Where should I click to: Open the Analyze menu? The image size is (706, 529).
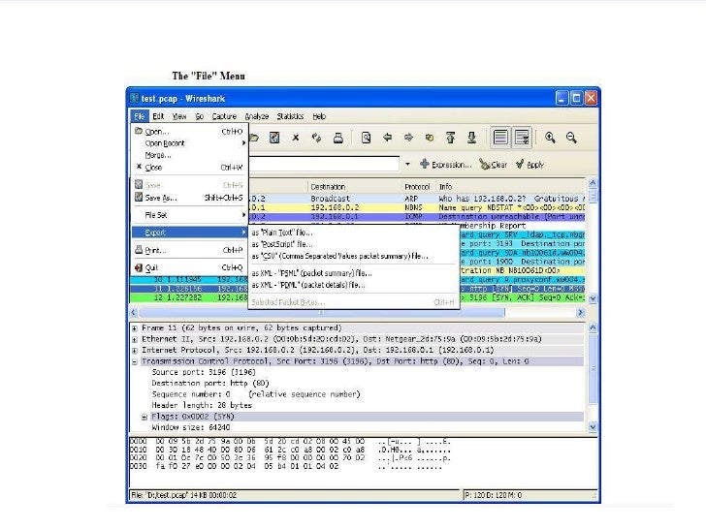point(257,116)
